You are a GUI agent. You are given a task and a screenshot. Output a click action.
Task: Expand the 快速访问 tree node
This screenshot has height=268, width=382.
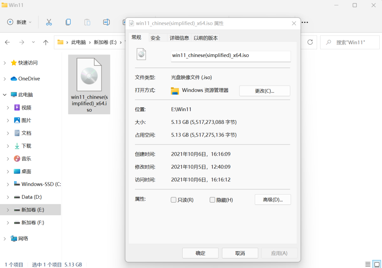(5, 63)
